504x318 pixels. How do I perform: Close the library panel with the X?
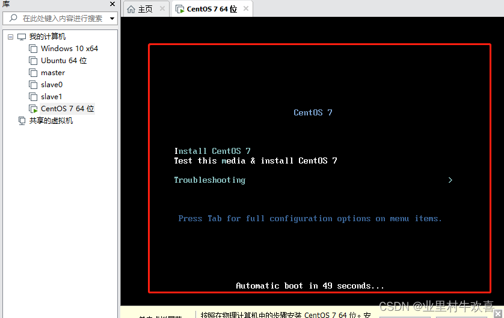(x=112, y=4)
